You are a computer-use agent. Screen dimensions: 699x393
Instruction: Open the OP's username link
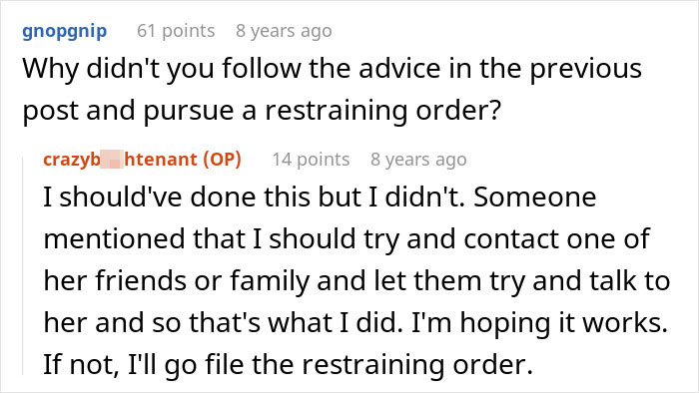pos(142,160)
